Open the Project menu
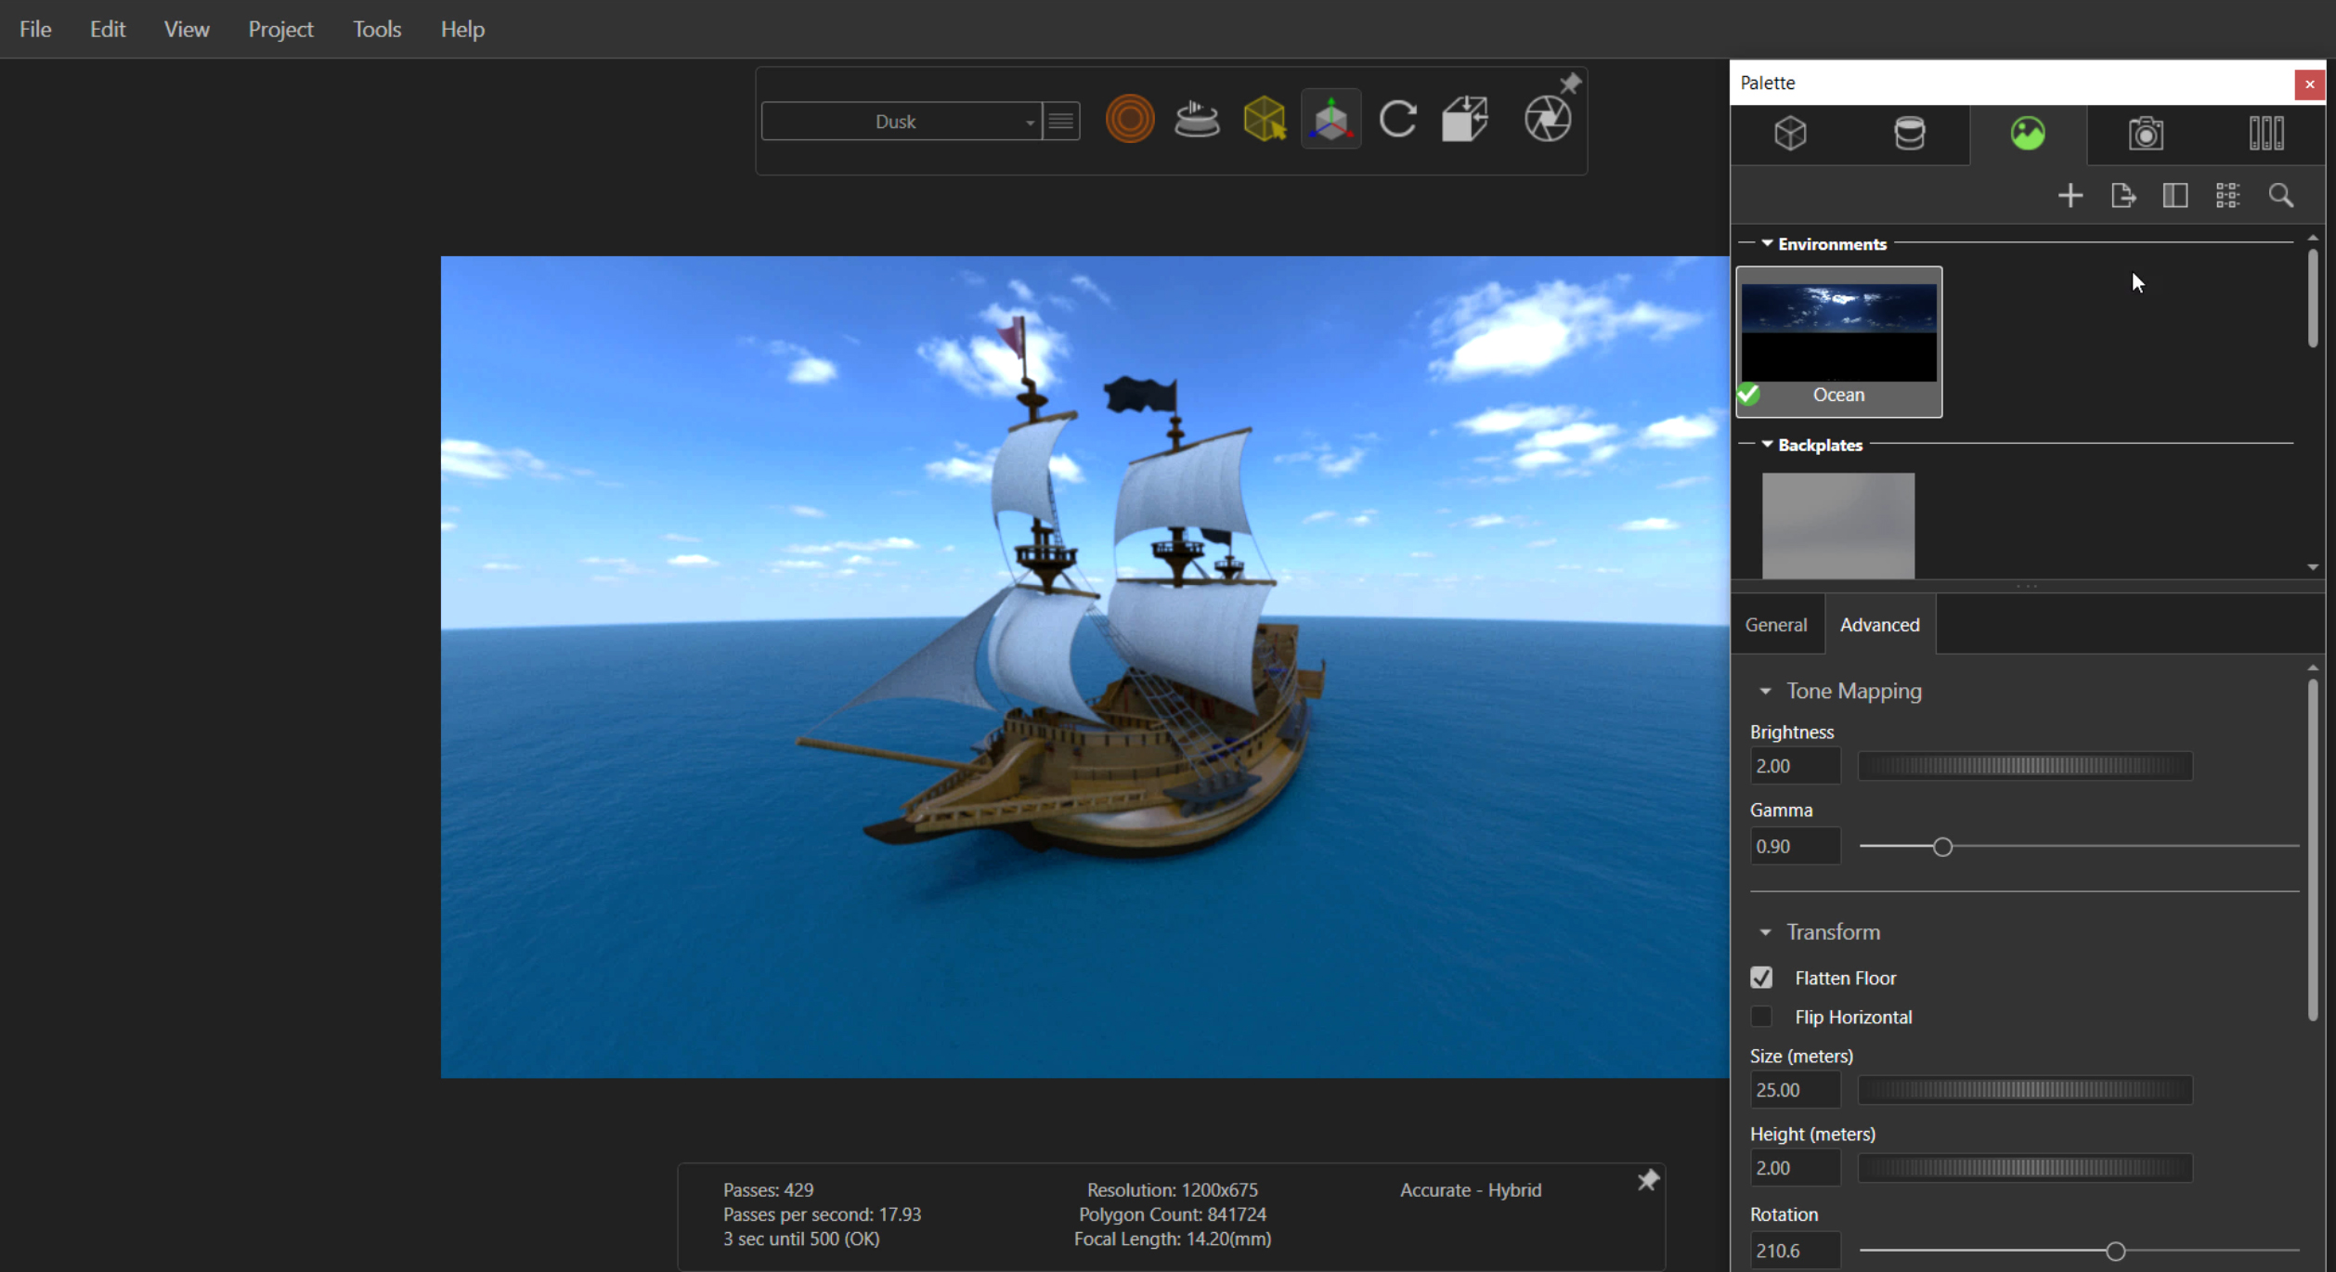 pos(280,29)
